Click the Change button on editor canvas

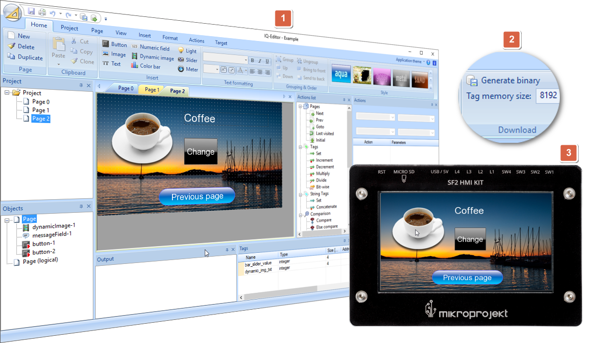(200, 151)
